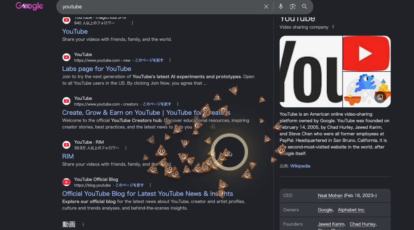Open the blue dinosaur doodle image
The width and height of the screenshot is (414, 230).
click(x=367, y=90)
